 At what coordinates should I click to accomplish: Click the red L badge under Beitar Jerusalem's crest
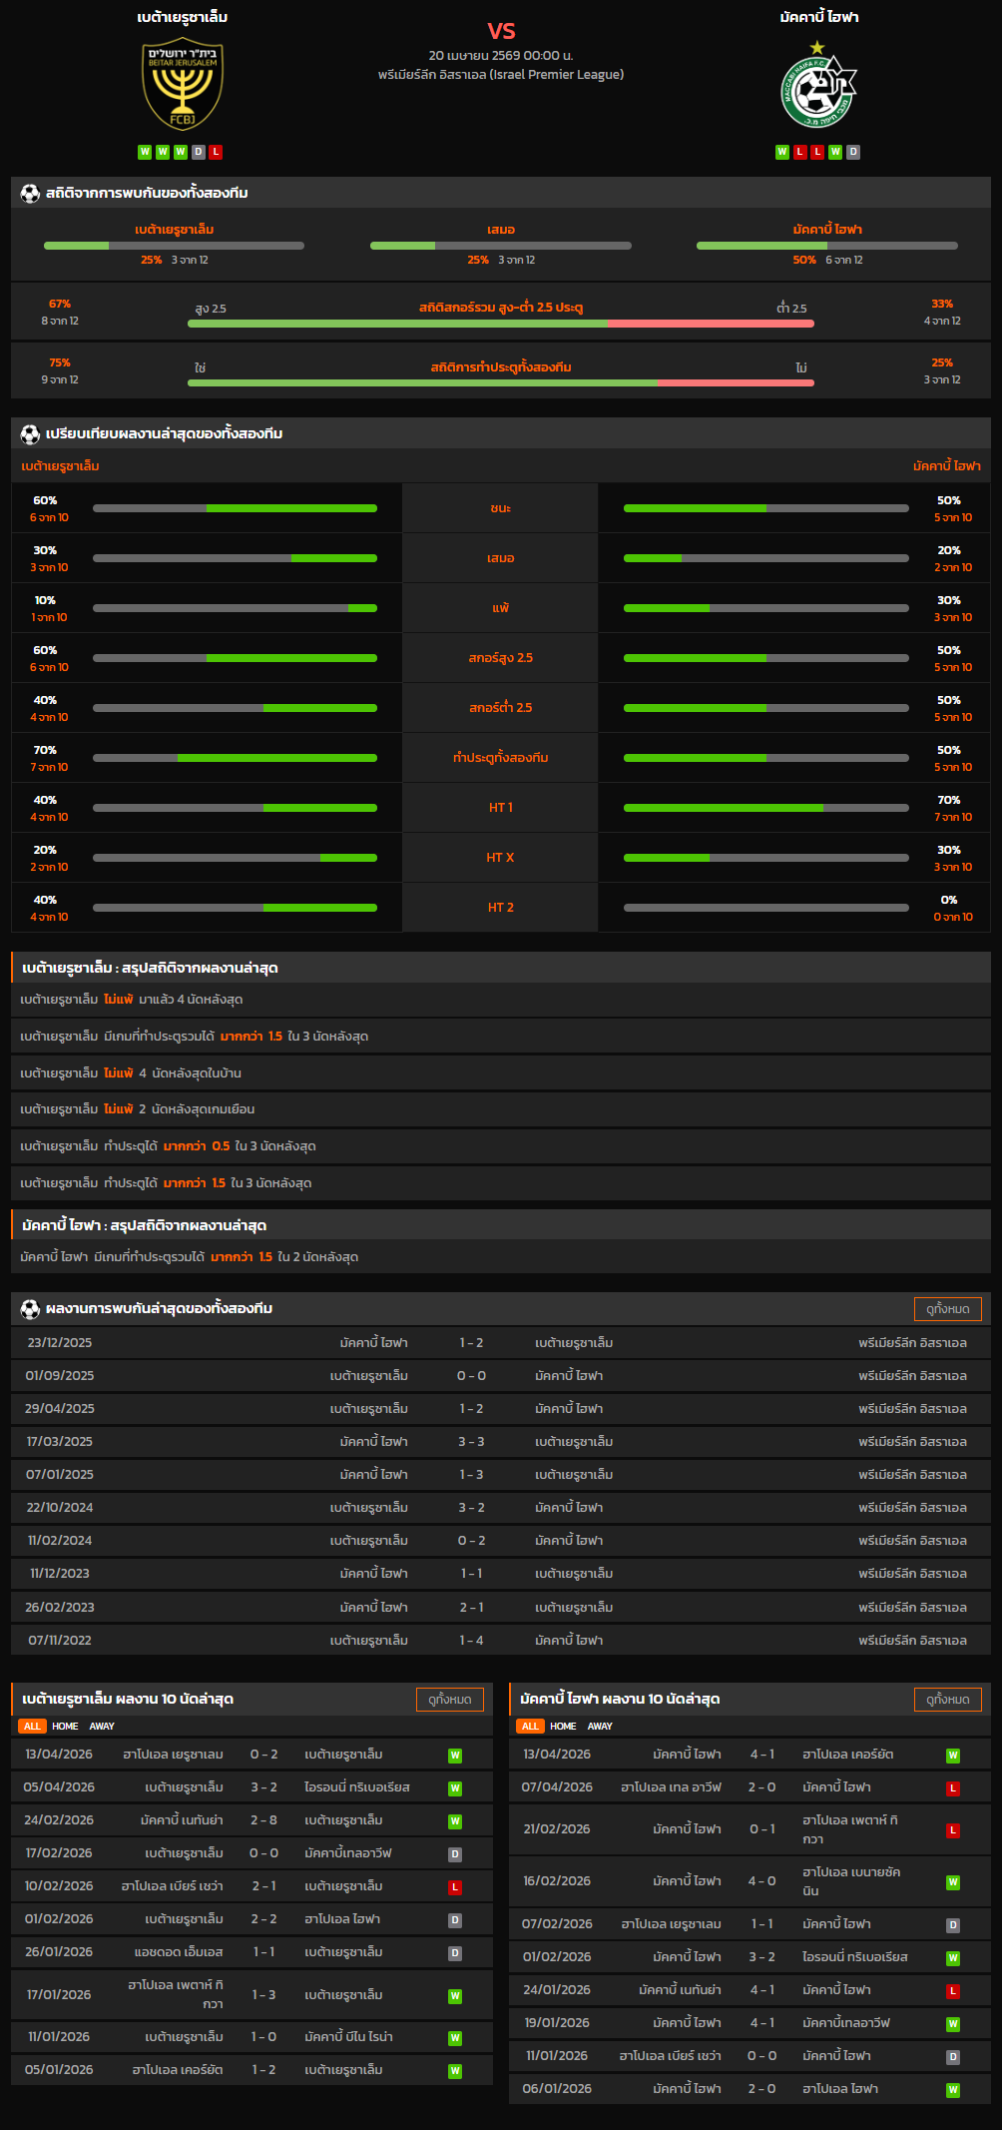217,152
